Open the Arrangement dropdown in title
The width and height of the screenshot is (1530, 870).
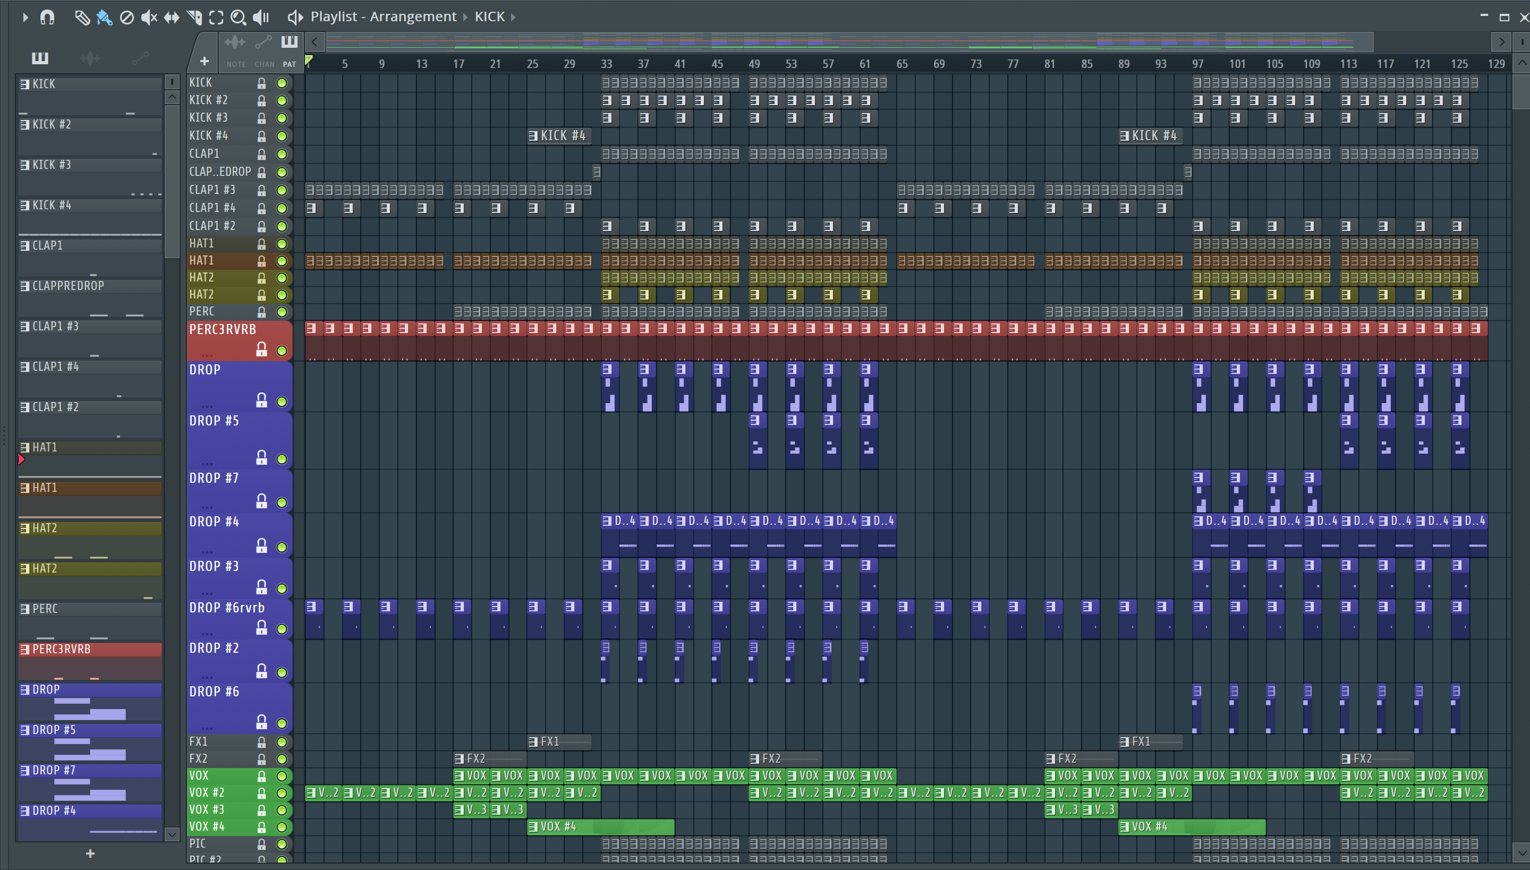pyautogui.click(x=412, y=17)
